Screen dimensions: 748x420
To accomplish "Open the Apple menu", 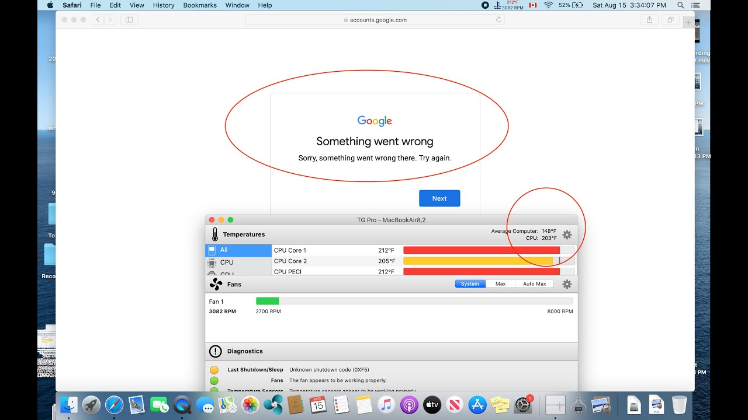I will coord(50,5).
